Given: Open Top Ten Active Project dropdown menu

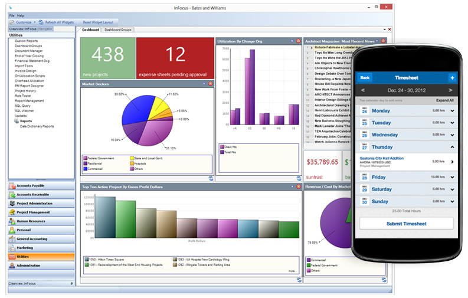Looking at the screenshot, I should click(x=292, y=186).
